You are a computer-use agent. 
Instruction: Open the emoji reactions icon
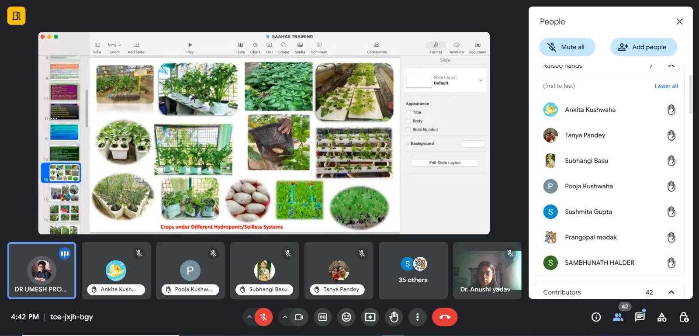[346, 317]
